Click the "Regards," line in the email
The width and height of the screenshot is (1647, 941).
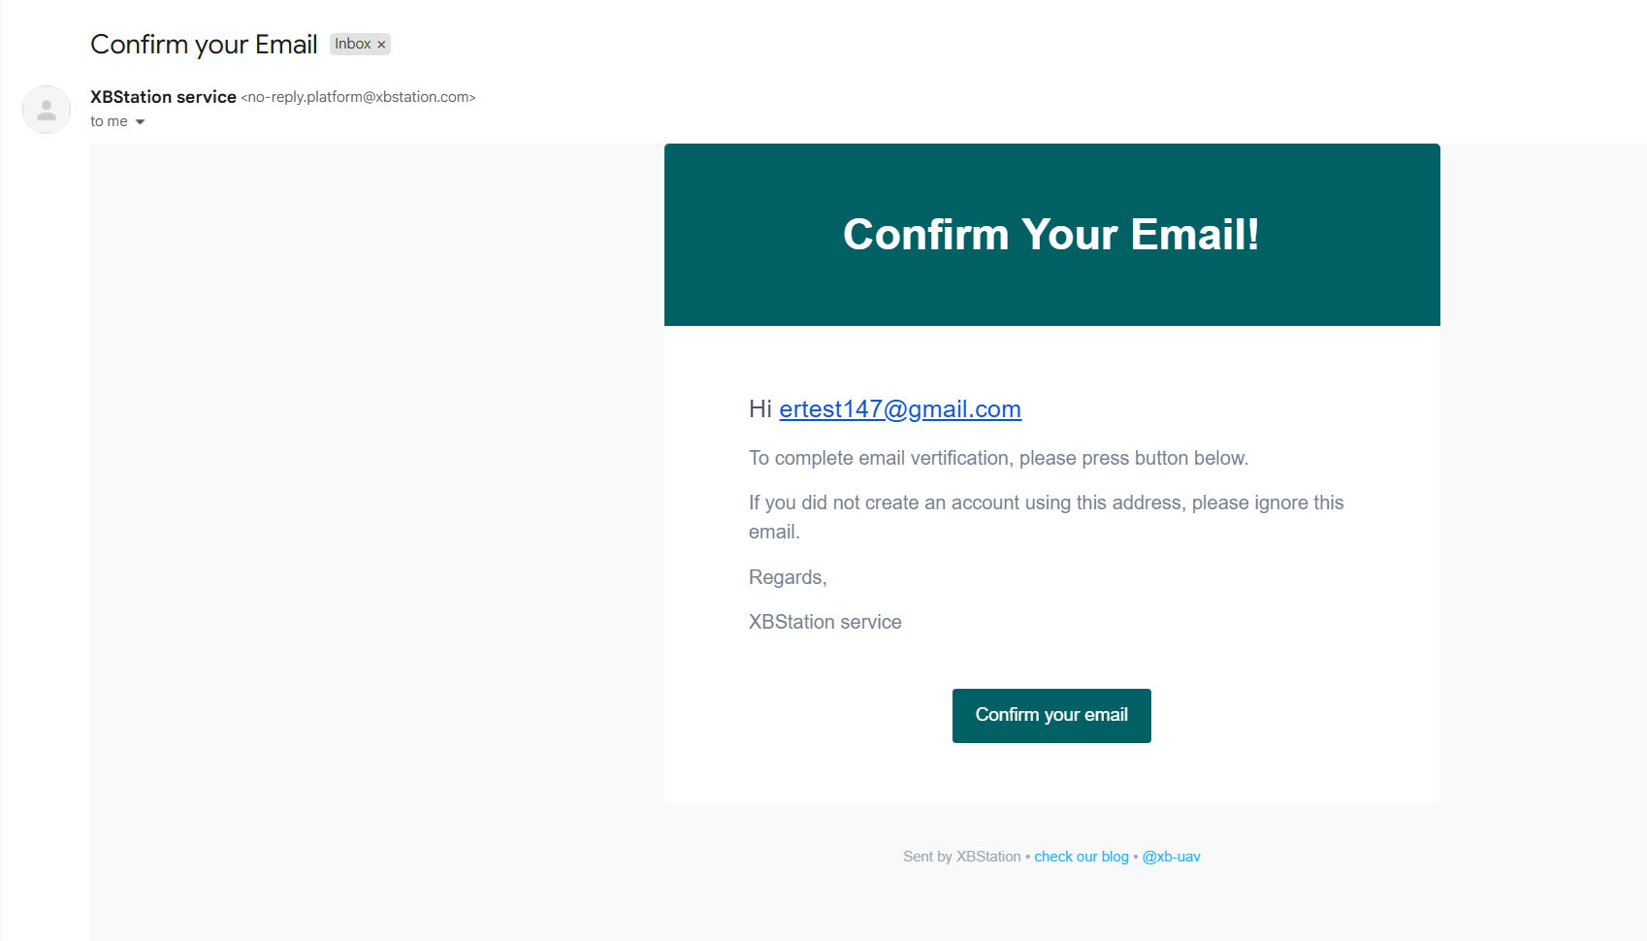pyautogui.click(x=788, y=577)
